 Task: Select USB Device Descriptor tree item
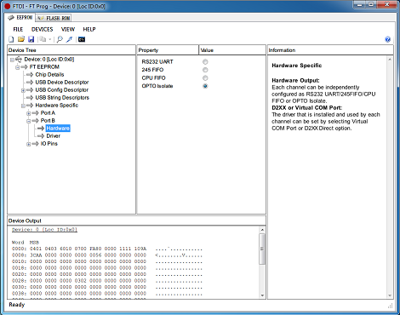pyautogui.click(x=62, y=83)
